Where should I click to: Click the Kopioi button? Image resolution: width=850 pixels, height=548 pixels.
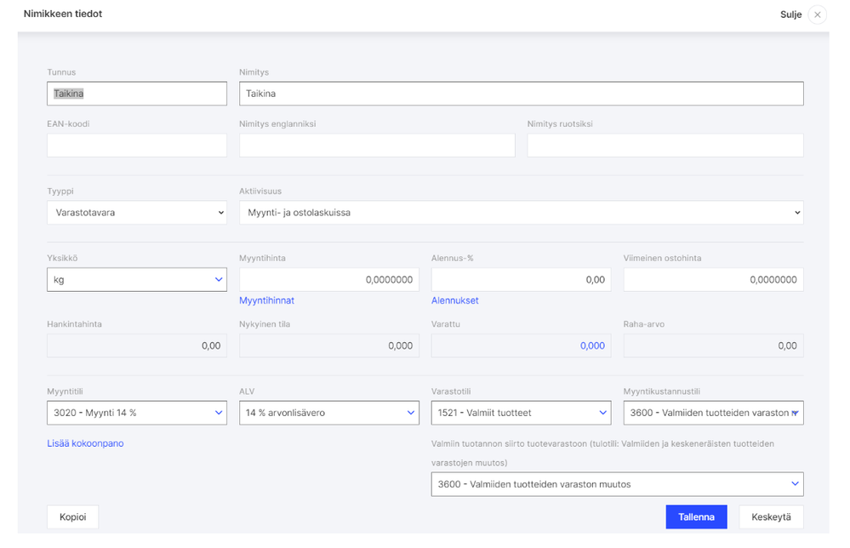point(72,517)
